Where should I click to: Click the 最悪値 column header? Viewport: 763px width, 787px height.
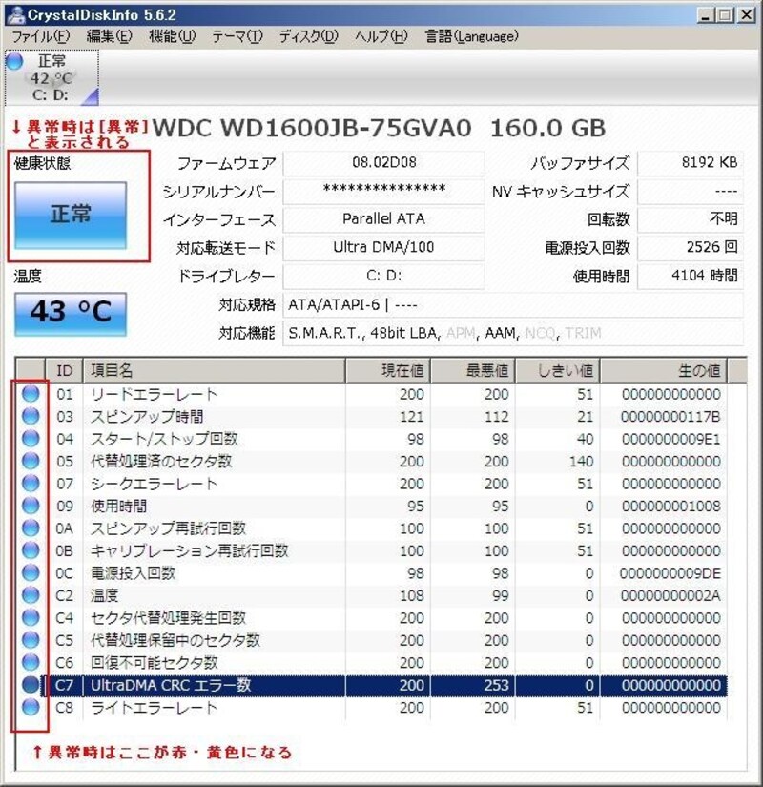(473, 370)
